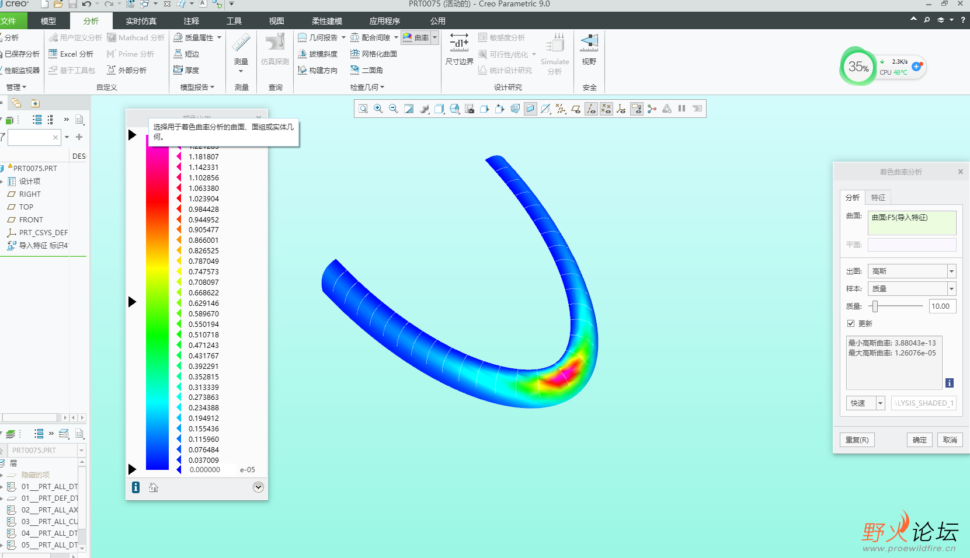Expand the 质量属性 dropdown arrow
Viewport: 970px width, 558px height.
click(x=219, y=37)
